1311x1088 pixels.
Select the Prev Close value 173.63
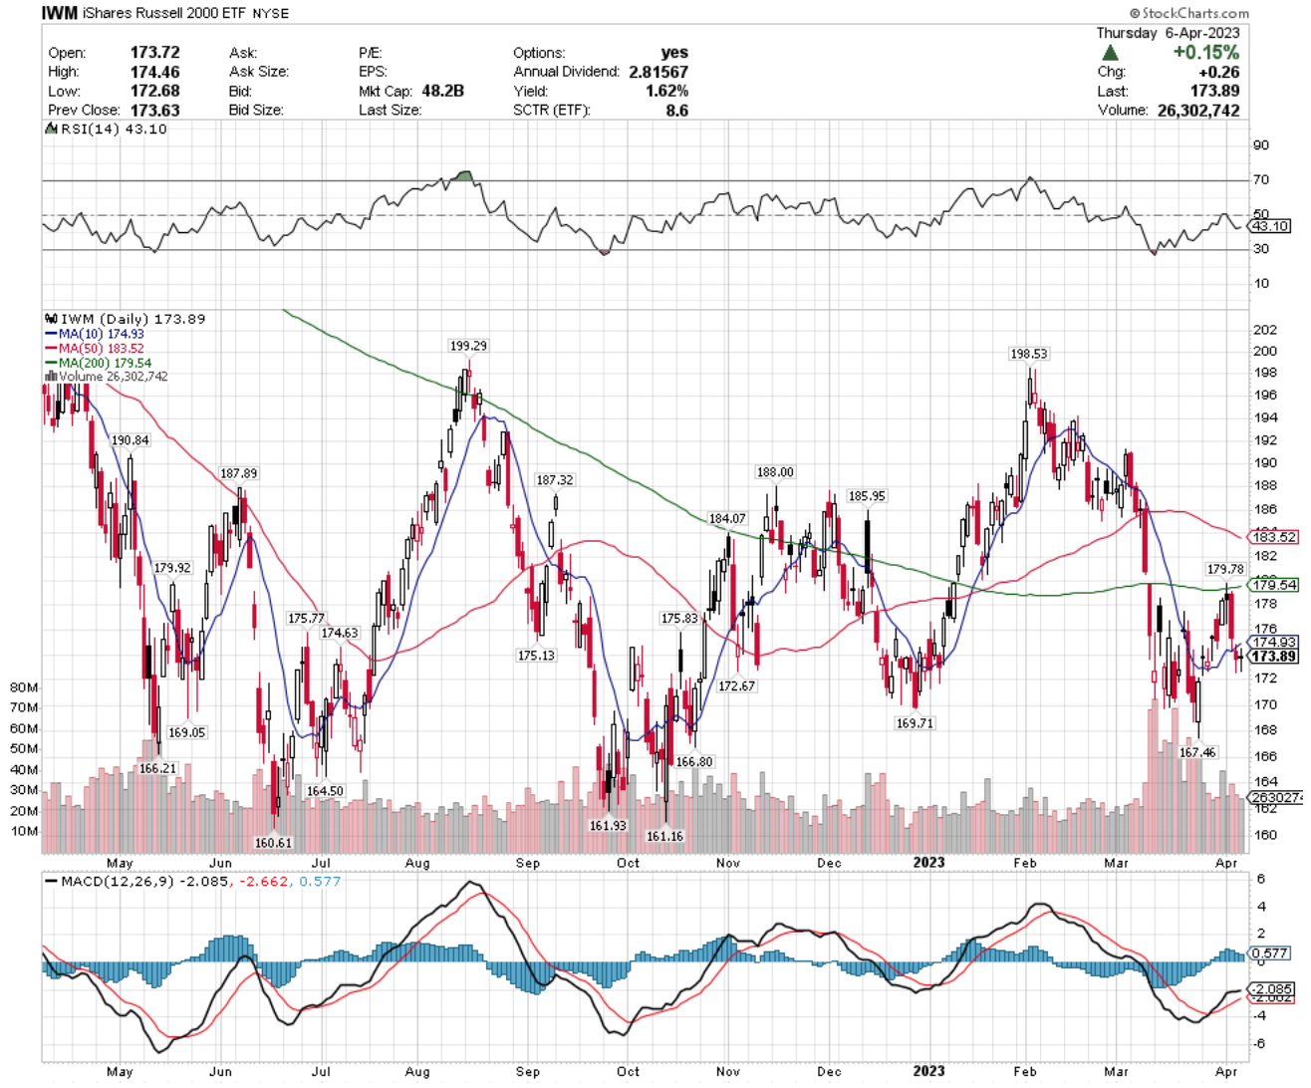[x=154, y=110]
